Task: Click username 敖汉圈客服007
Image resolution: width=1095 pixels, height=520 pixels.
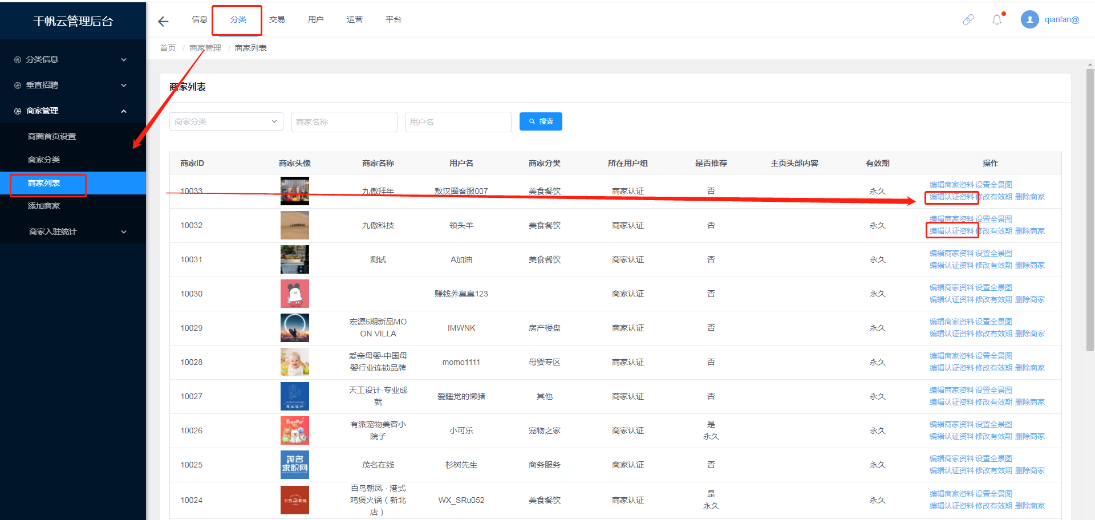Action: pos(461,191)
